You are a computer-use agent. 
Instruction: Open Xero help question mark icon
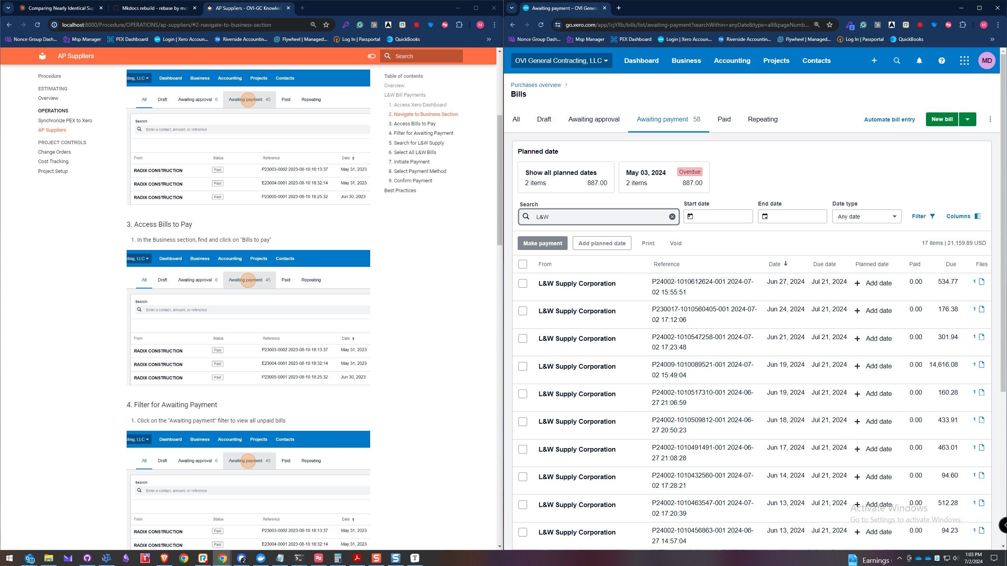click(x=941, y=61)
